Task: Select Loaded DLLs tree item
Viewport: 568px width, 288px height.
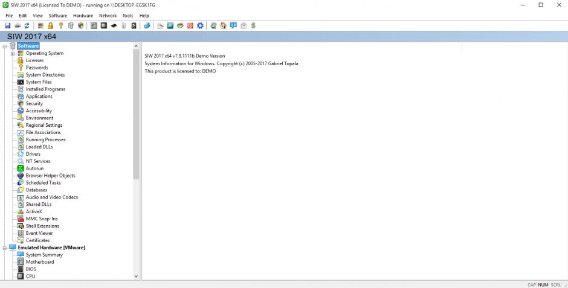Action: (39, 147)
